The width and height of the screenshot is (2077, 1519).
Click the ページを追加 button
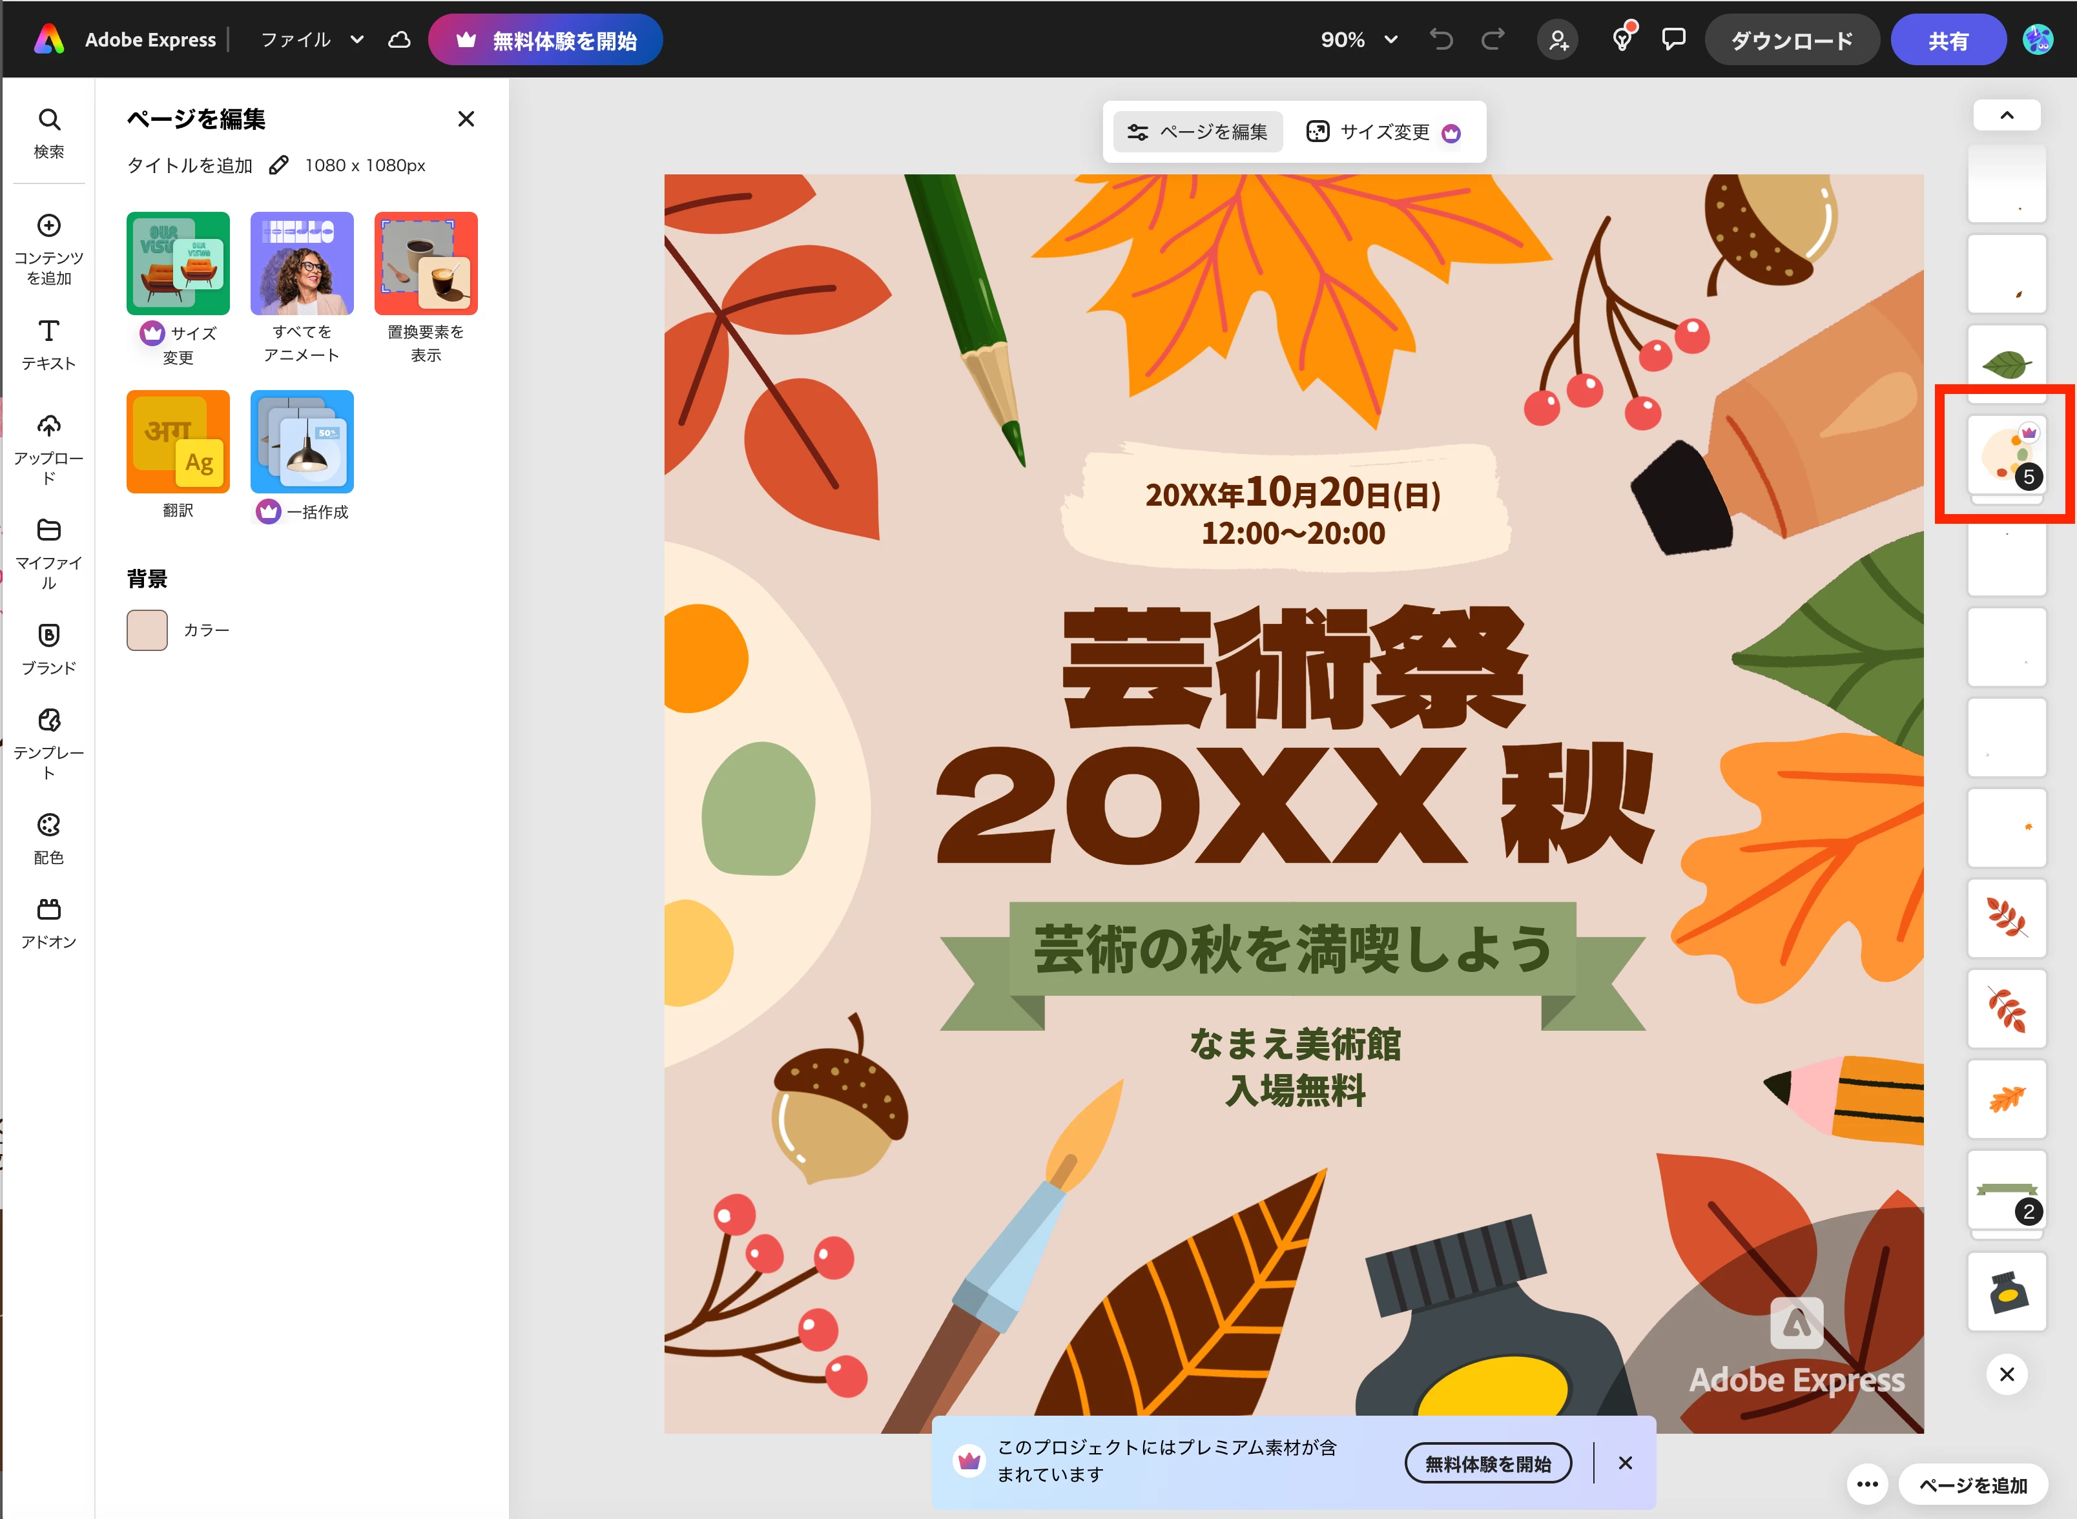[1972, 1484]
